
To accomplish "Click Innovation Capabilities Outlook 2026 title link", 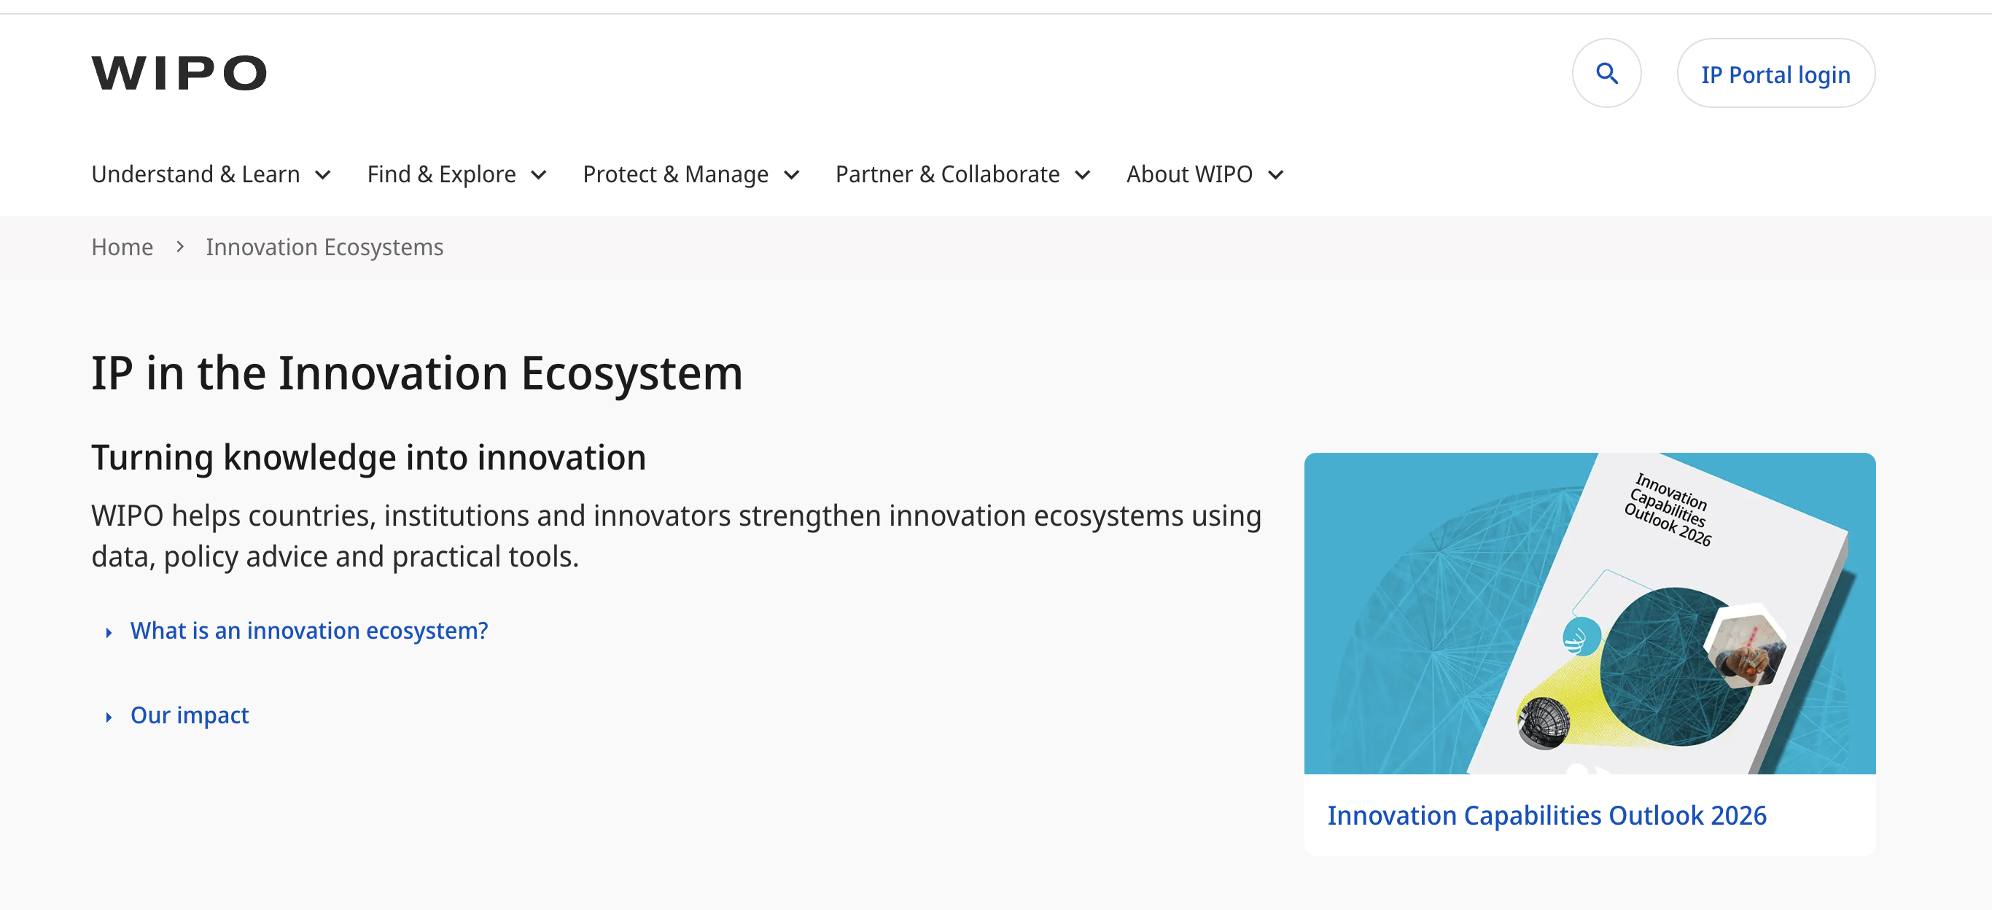I will click(x=1546, y=816).
